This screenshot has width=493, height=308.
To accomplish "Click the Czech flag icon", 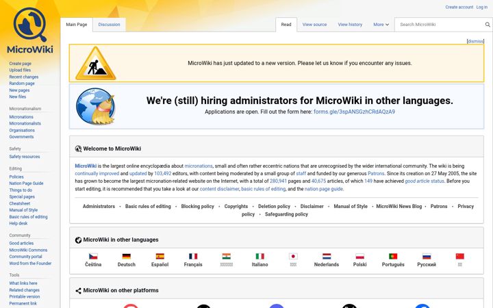I will tap(93, 256).
